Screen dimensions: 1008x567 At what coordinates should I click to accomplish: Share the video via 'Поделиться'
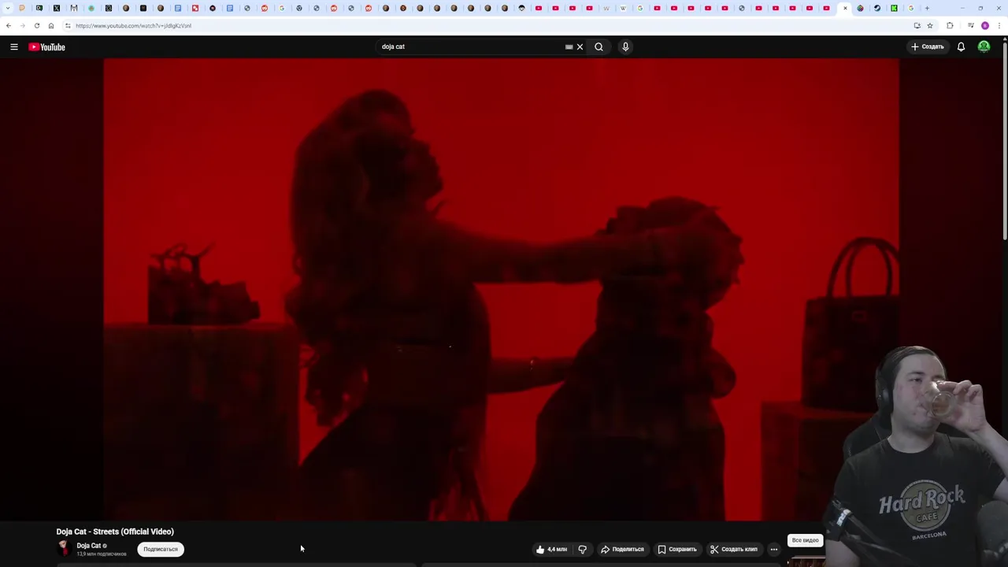point(622,549)
